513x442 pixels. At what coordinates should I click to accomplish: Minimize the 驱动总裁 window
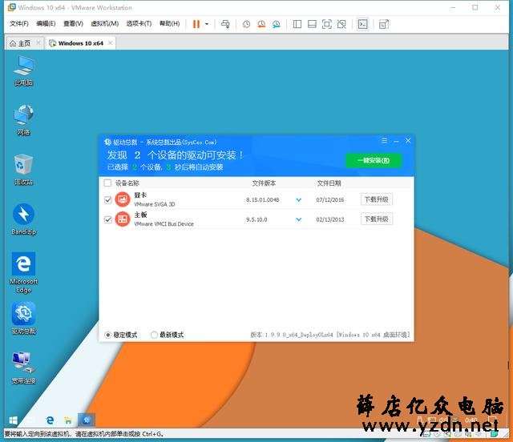[396, 141]
